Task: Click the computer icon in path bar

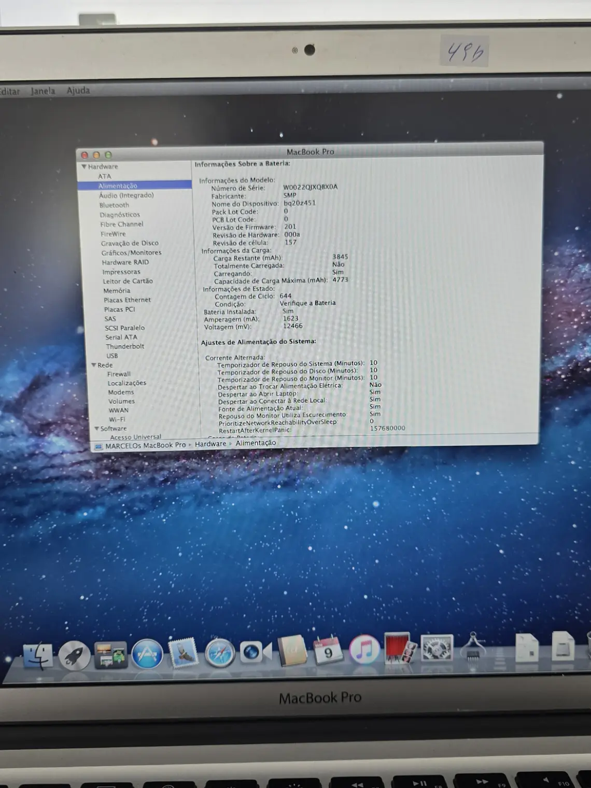Action: coord(98,446)
